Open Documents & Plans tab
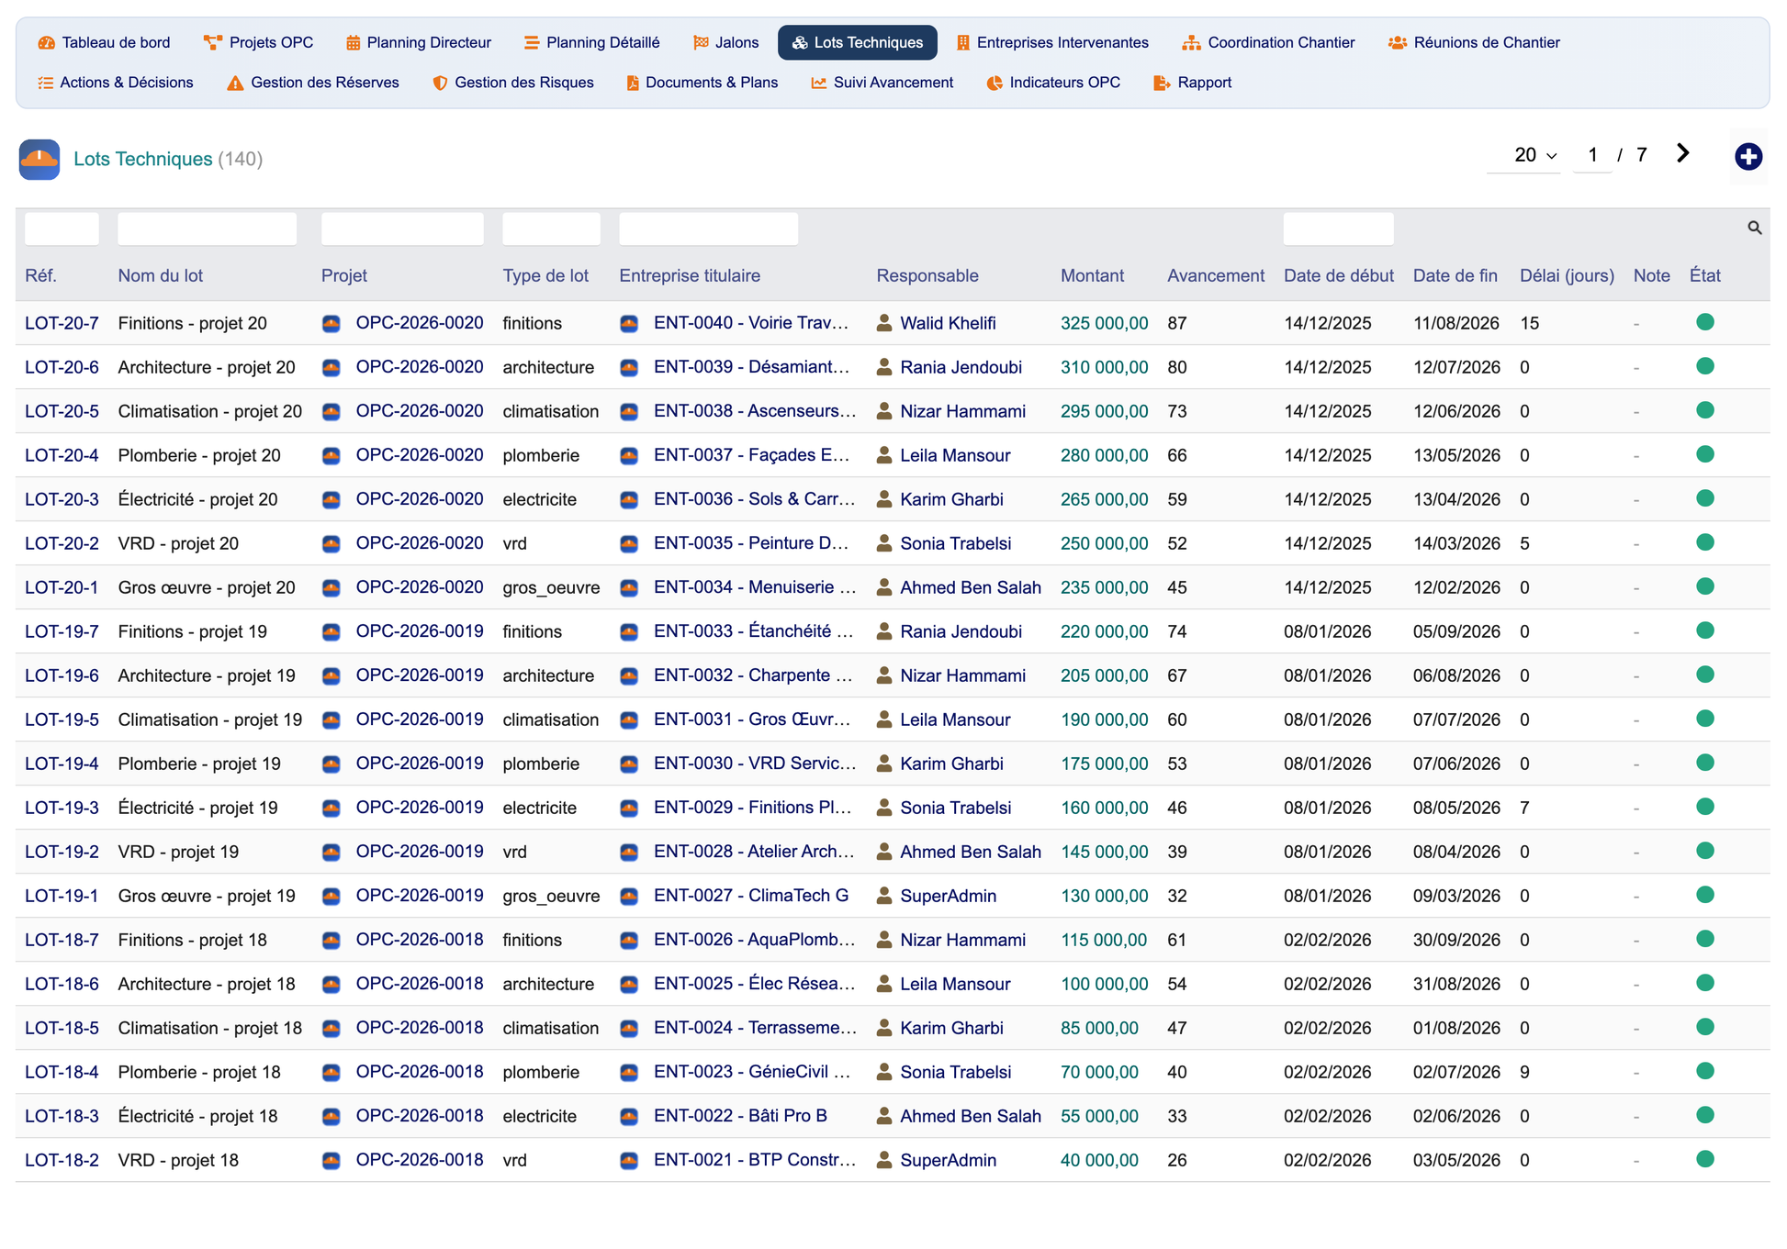 point(702,83)
